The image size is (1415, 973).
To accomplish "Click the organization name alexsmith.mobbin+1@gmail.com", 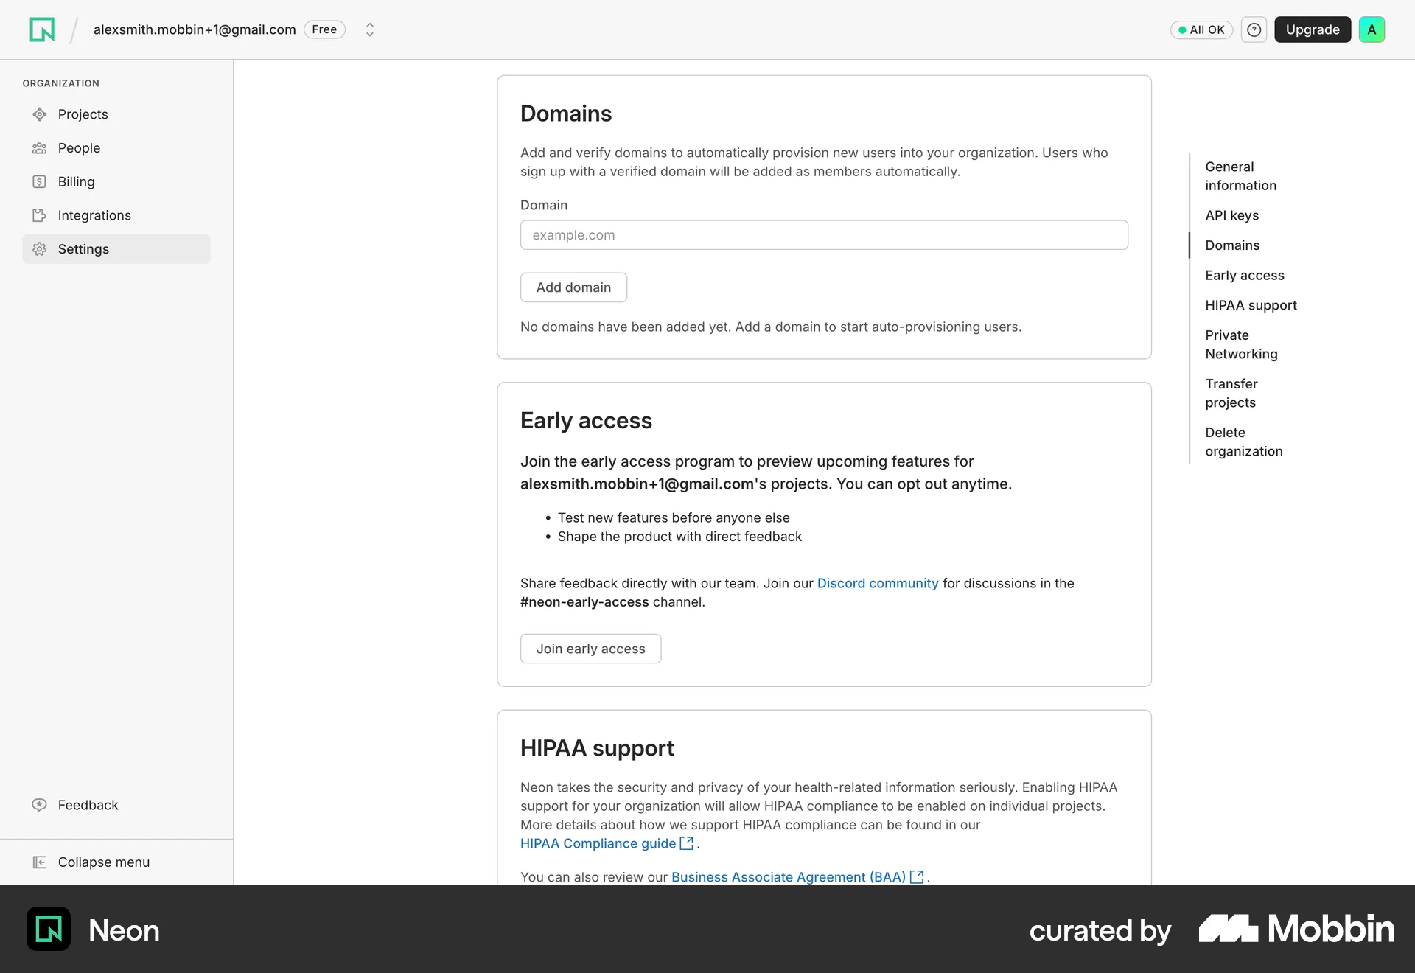I will 195,29.
